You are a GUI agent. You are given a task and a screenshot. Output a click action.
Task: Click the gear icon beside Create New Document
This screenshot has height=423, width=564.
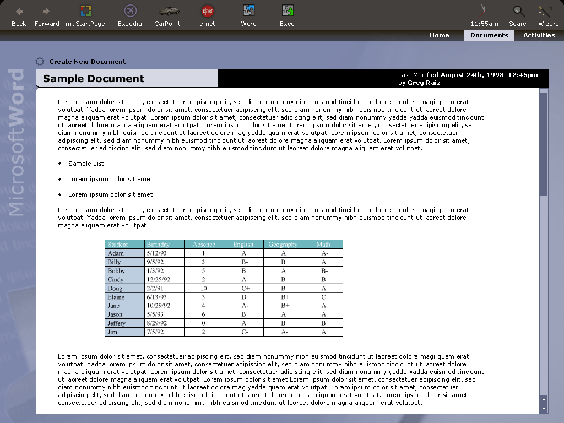click(x=40, y=61)
